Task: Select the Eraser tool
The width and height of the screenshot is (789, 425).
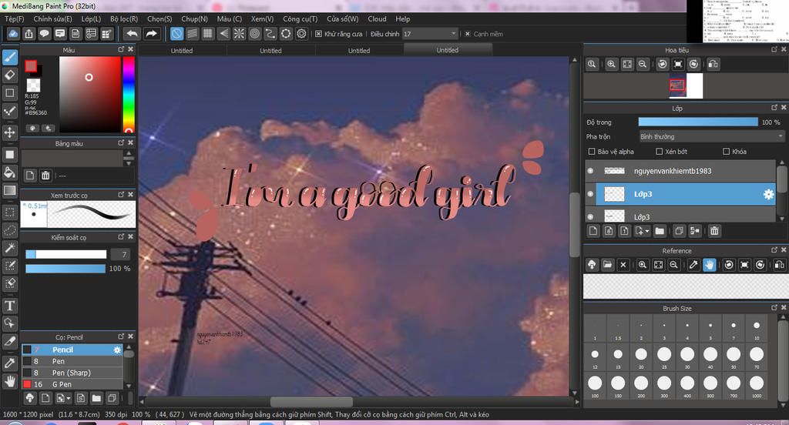Action: [x=9, y=75]
